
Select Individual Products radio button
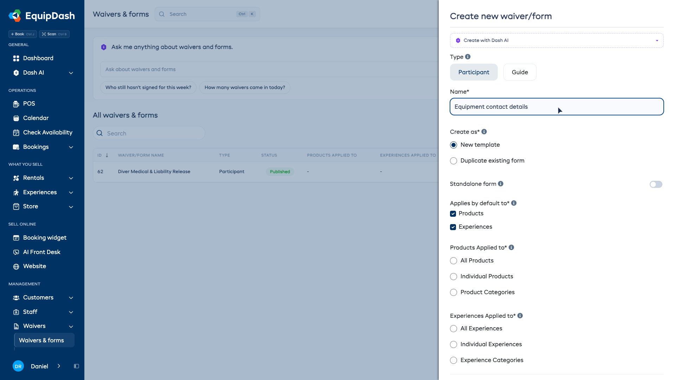[x=454, y=277]
